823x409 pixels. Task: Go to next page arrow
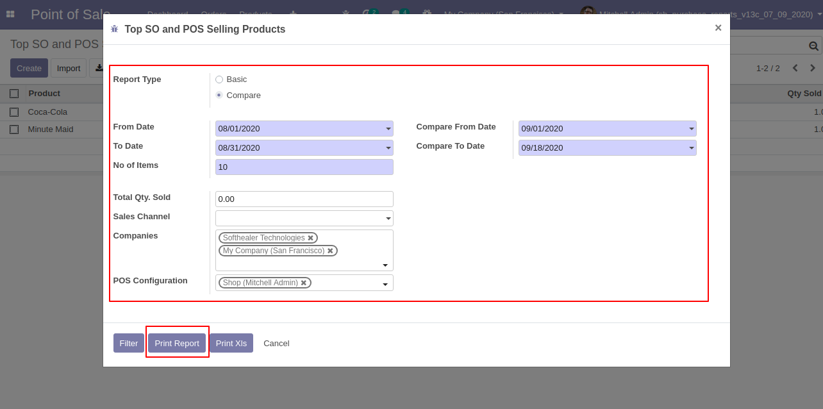(x=813, y=68)
